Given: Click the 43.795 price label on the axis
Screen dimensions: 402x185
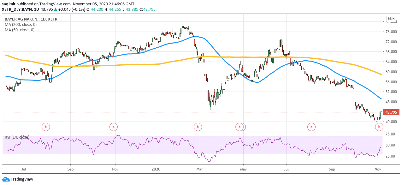Looking at the screenshot, I should [391, 112].
